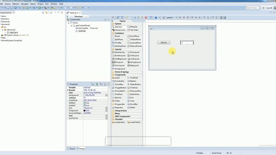Select JComboBox component in Palette
The image size is (276, 155).
click(118, 81)
